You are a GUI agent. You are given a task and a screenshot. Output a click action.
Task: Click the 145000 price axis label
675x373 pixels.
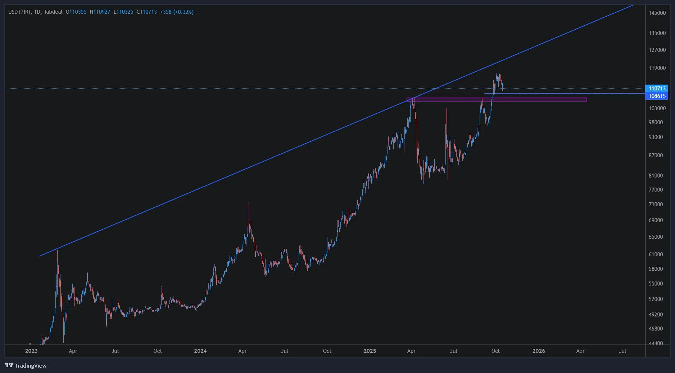657,13
